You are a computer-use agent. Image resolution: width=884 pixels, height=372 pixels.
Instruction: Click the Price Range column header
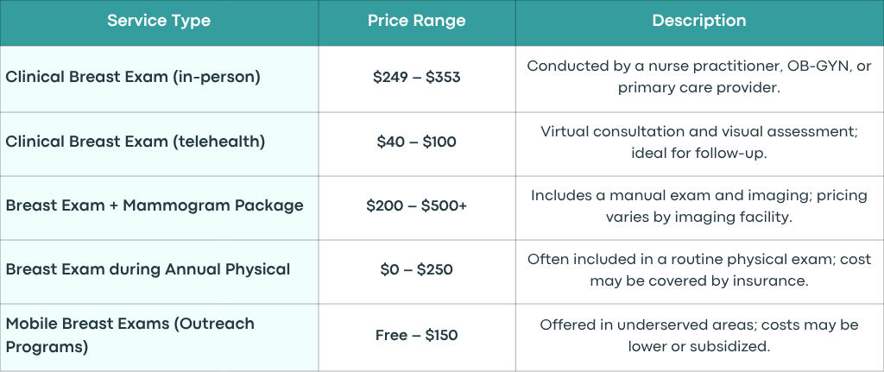pyautogui.click(x=417, y=22)
